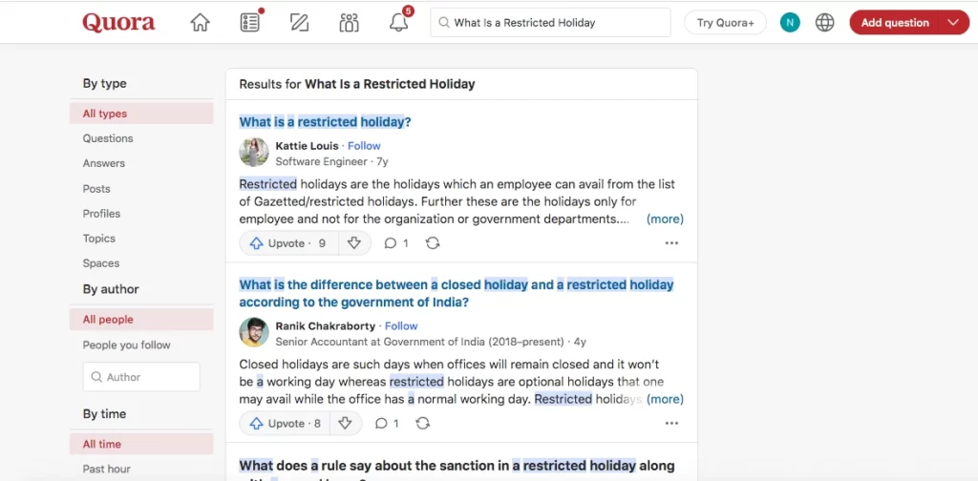Open the Spaces people icon
This screenshot has height=481, width=978.
[x=350, y=23]
